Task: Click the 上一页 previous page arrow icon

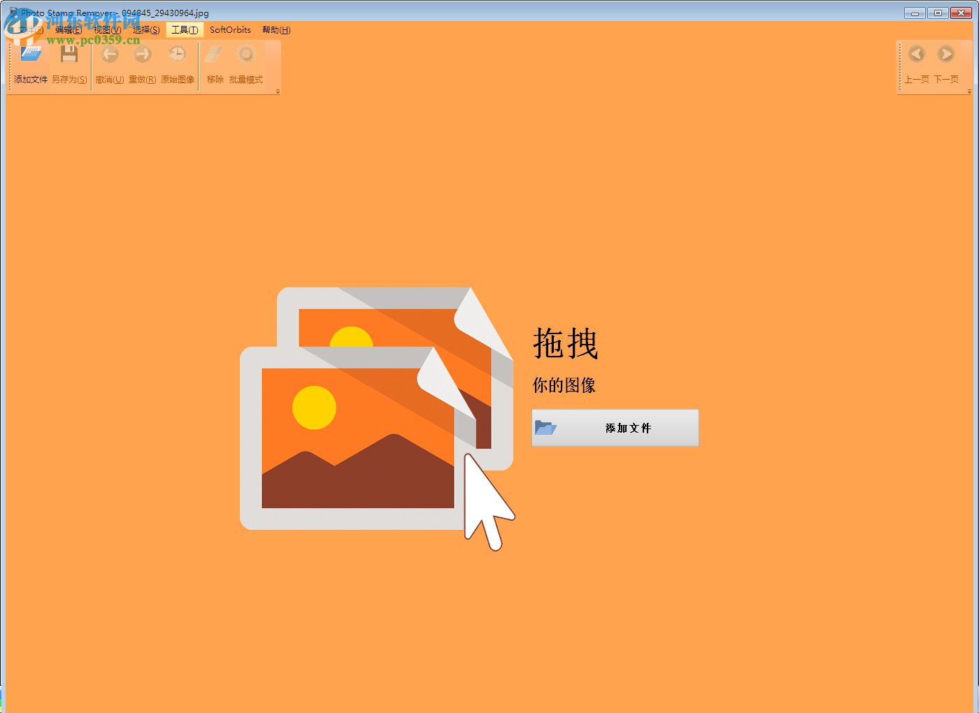Action: point(916,54)
